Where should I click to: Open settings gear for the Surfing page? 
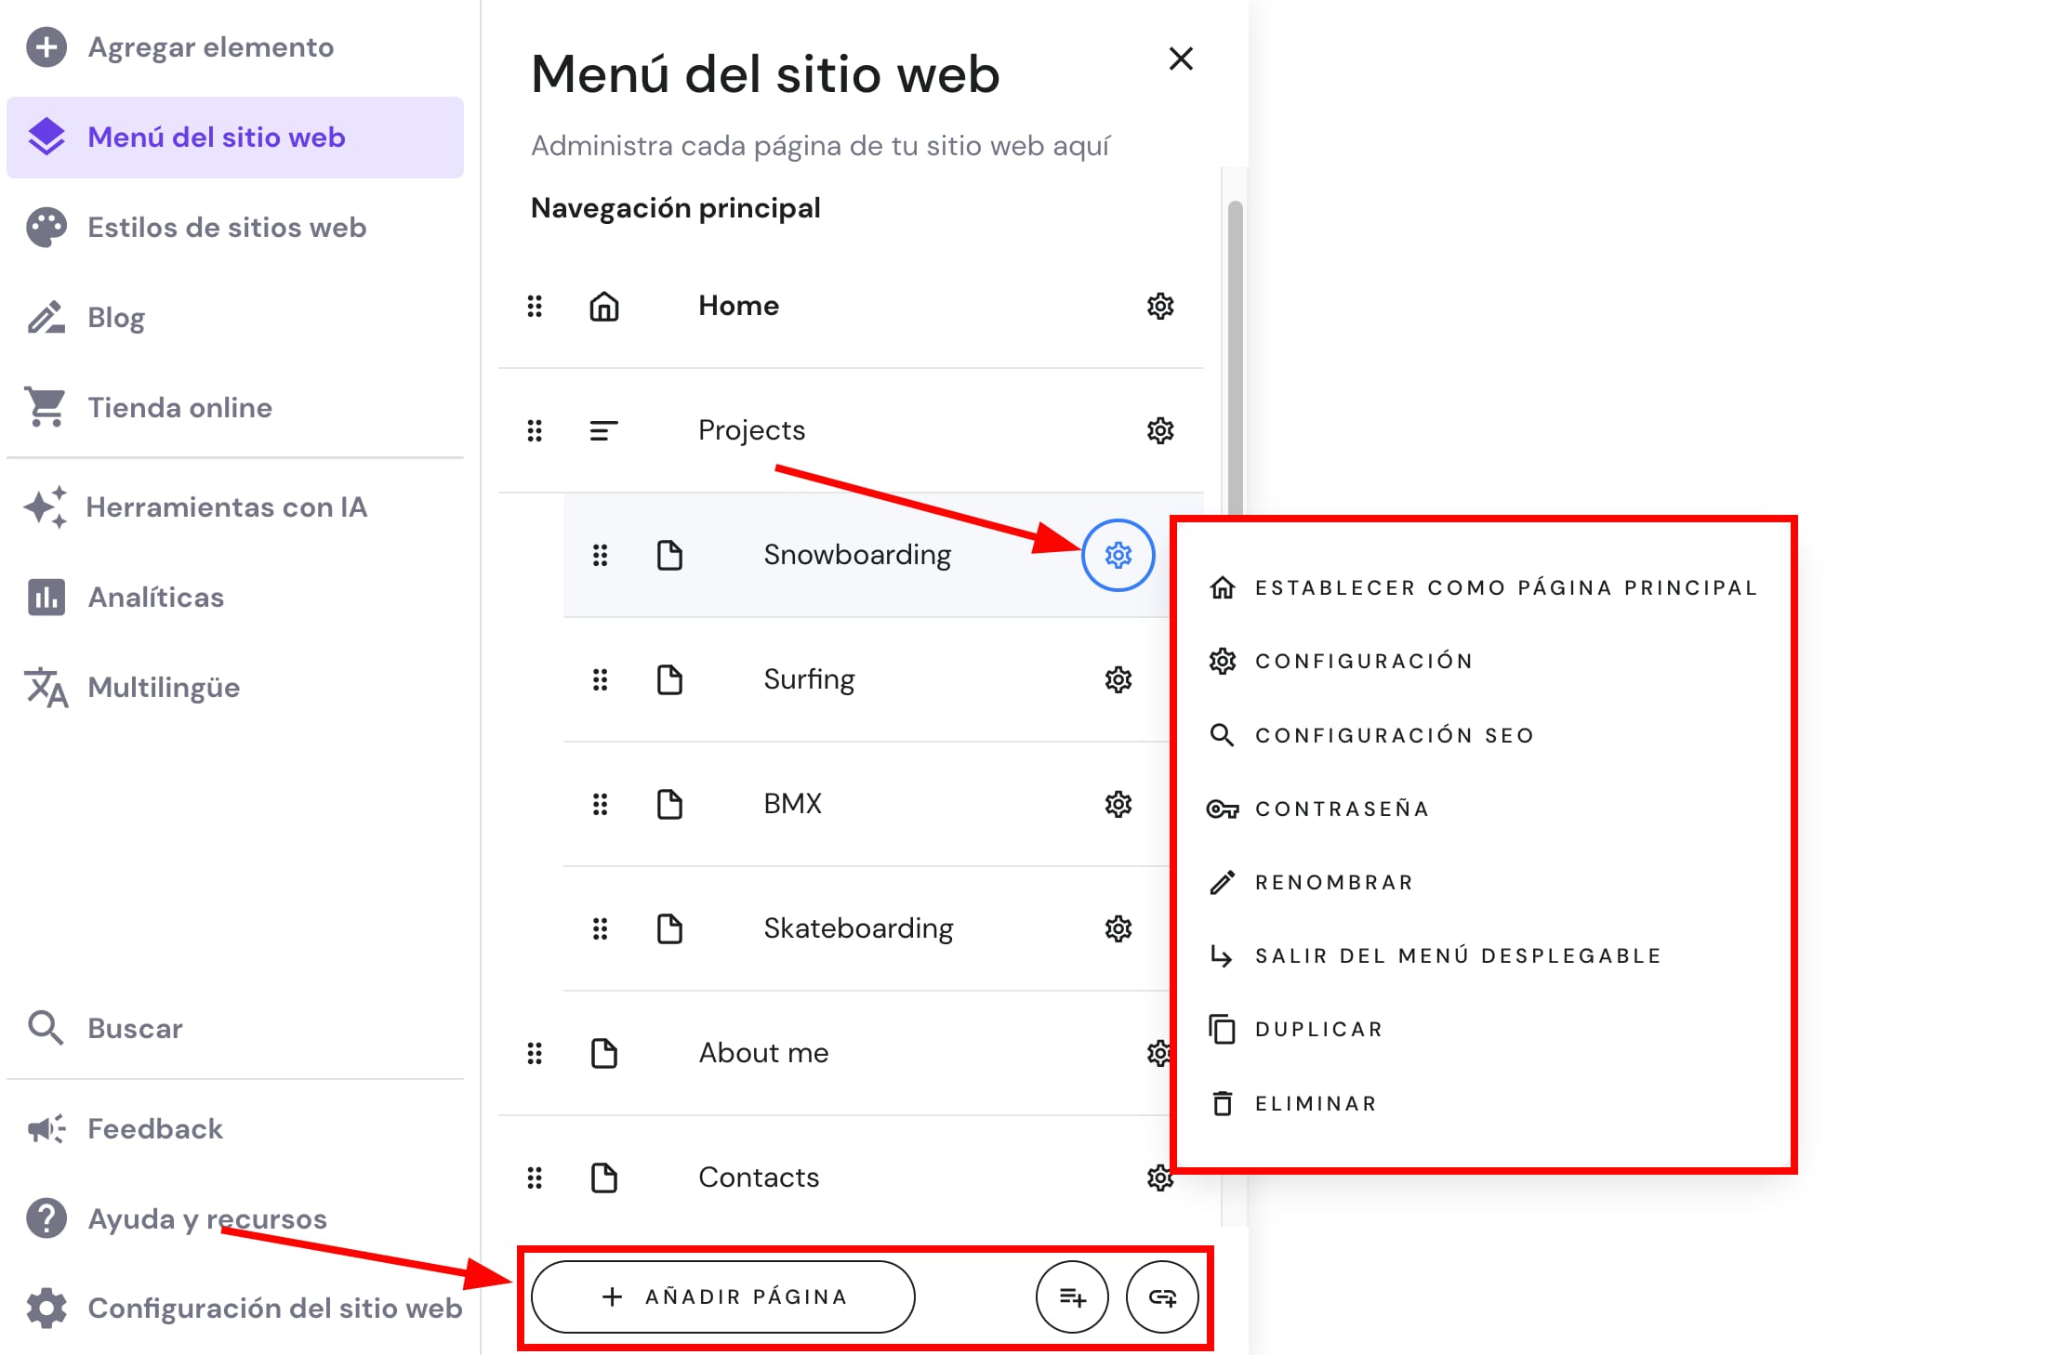coord(1118,679)
